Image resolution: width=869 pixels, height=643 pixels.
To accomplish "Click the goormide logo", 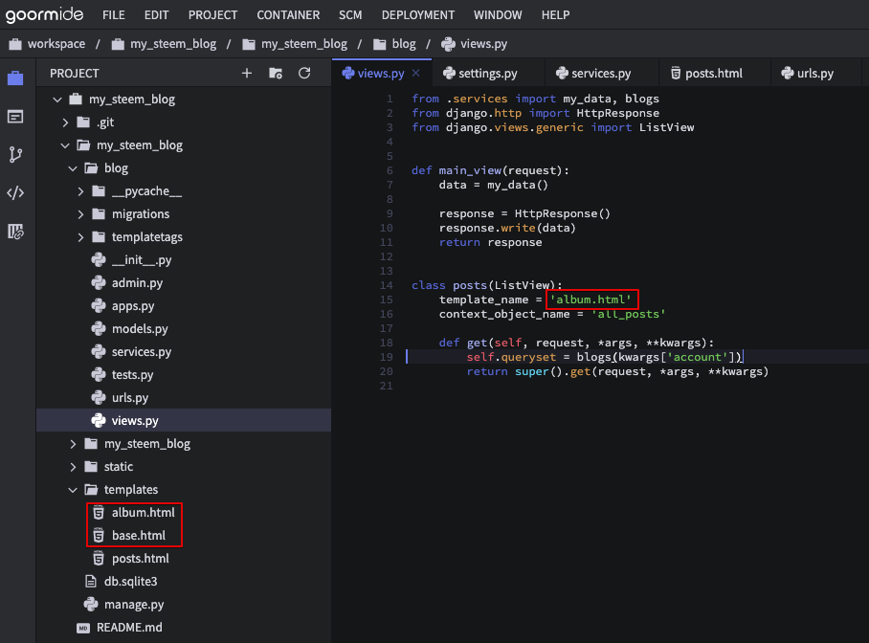I will pos(44,14).
